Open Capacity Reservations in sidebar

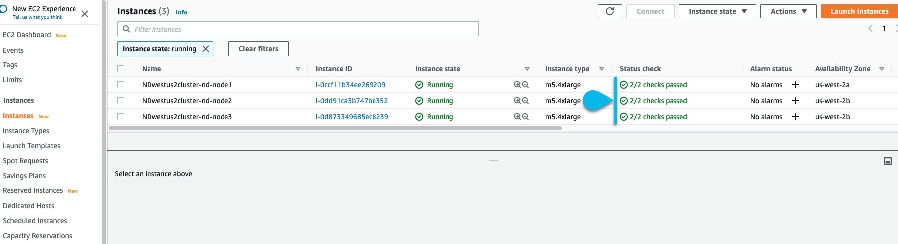tap(37, 236)
